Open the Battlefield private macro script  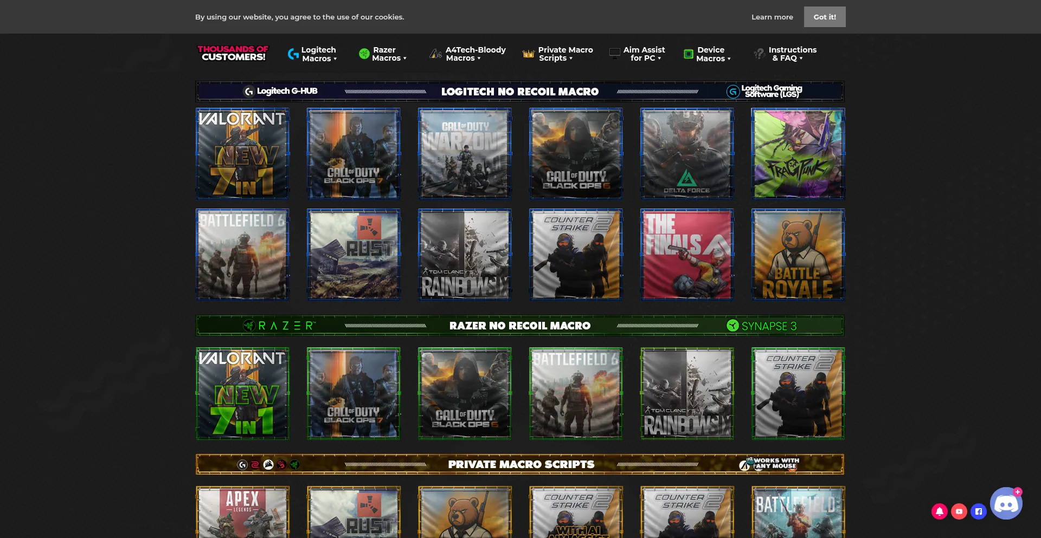[x=798, y=512]
